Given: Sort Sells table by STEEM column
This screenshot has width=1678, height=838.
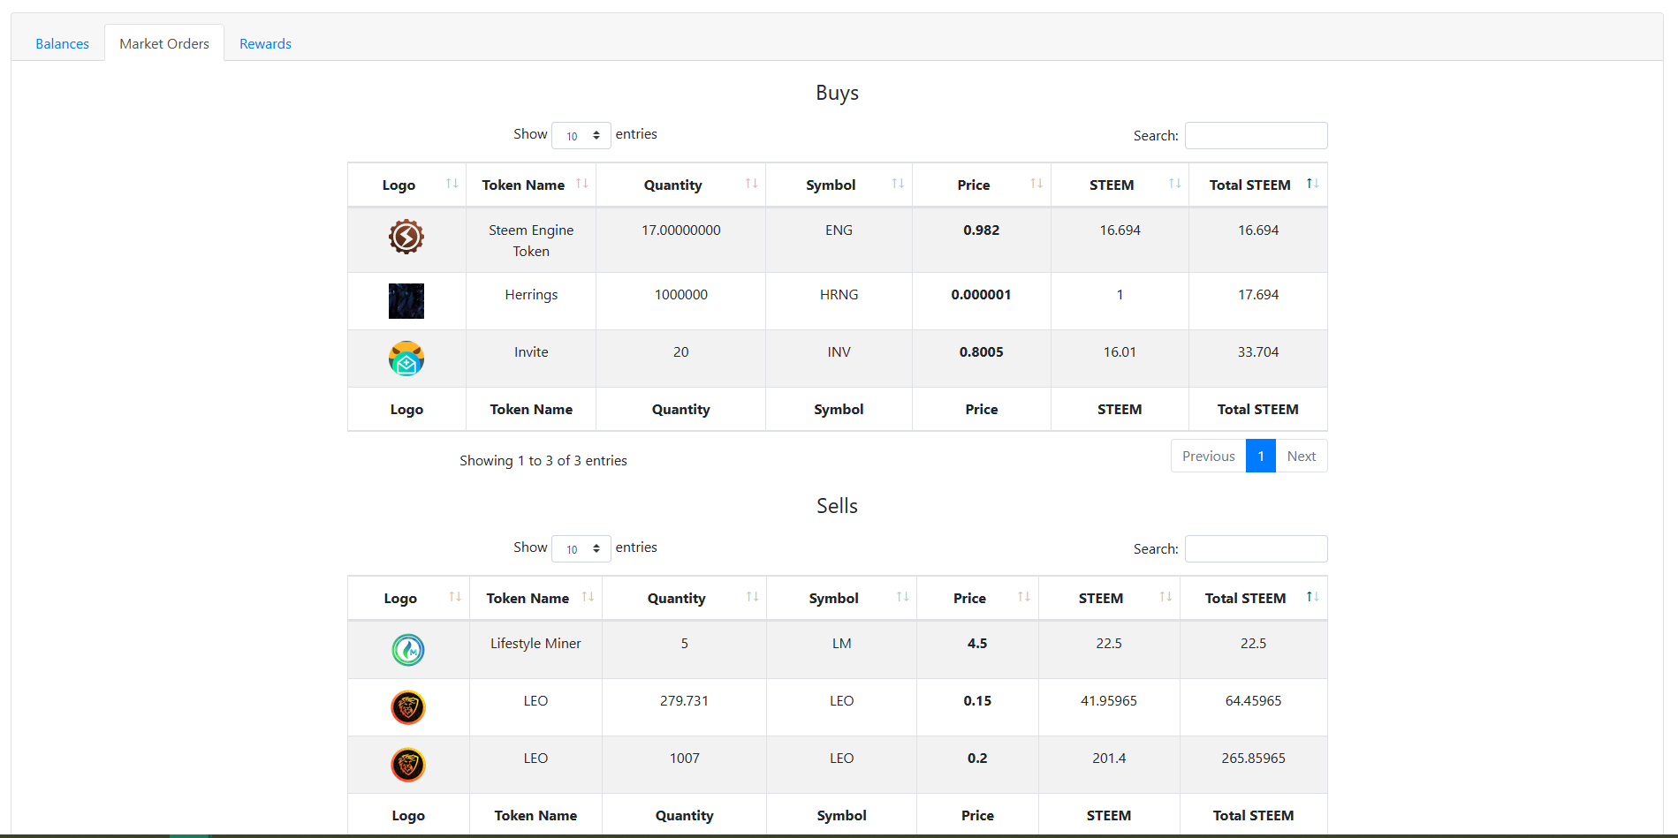Looking at the screenshot, I should click(x=1109, y=598).
